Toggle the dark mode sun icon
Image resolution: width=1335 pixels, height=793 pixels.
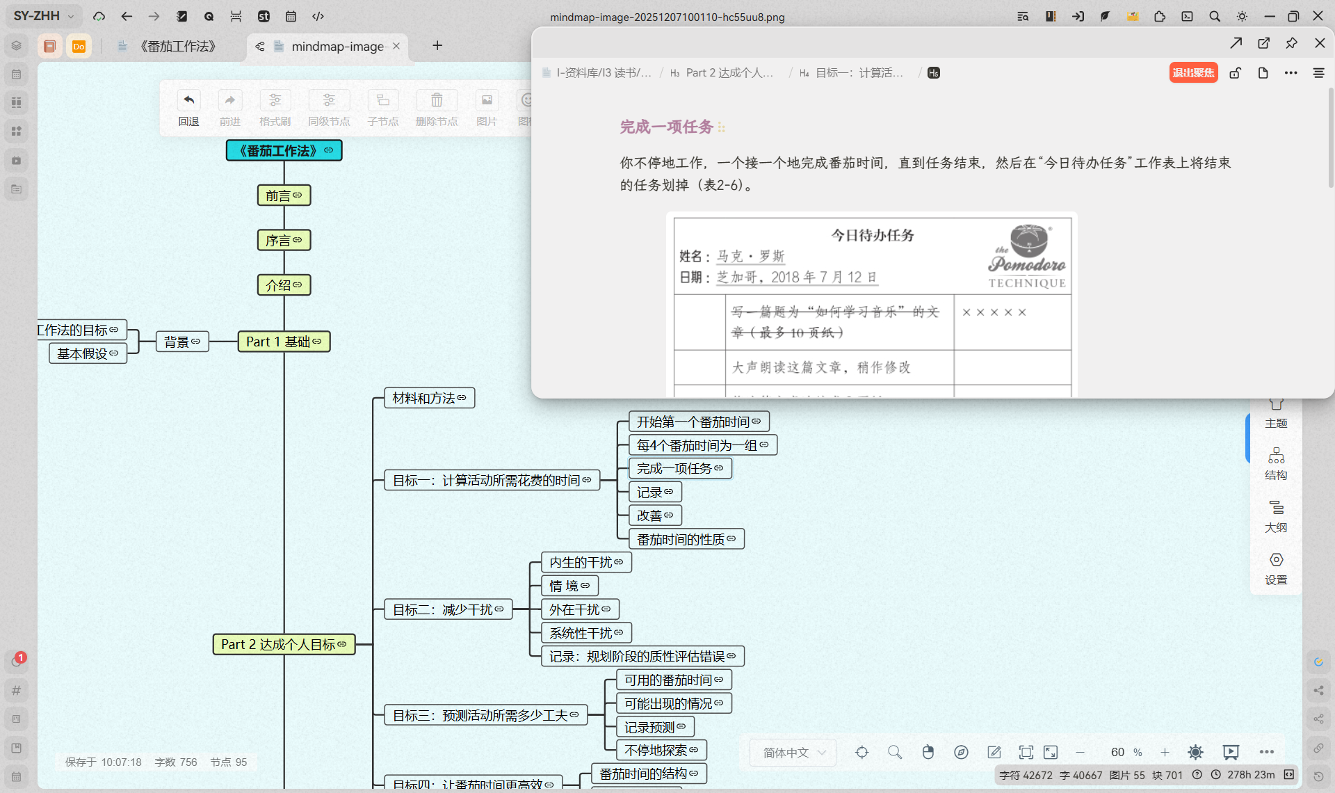pos(1195,752)
